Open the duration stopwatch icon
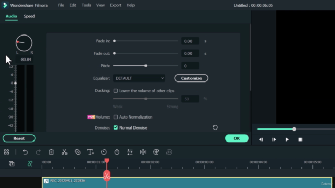335x188 pixels. point(117,152)
